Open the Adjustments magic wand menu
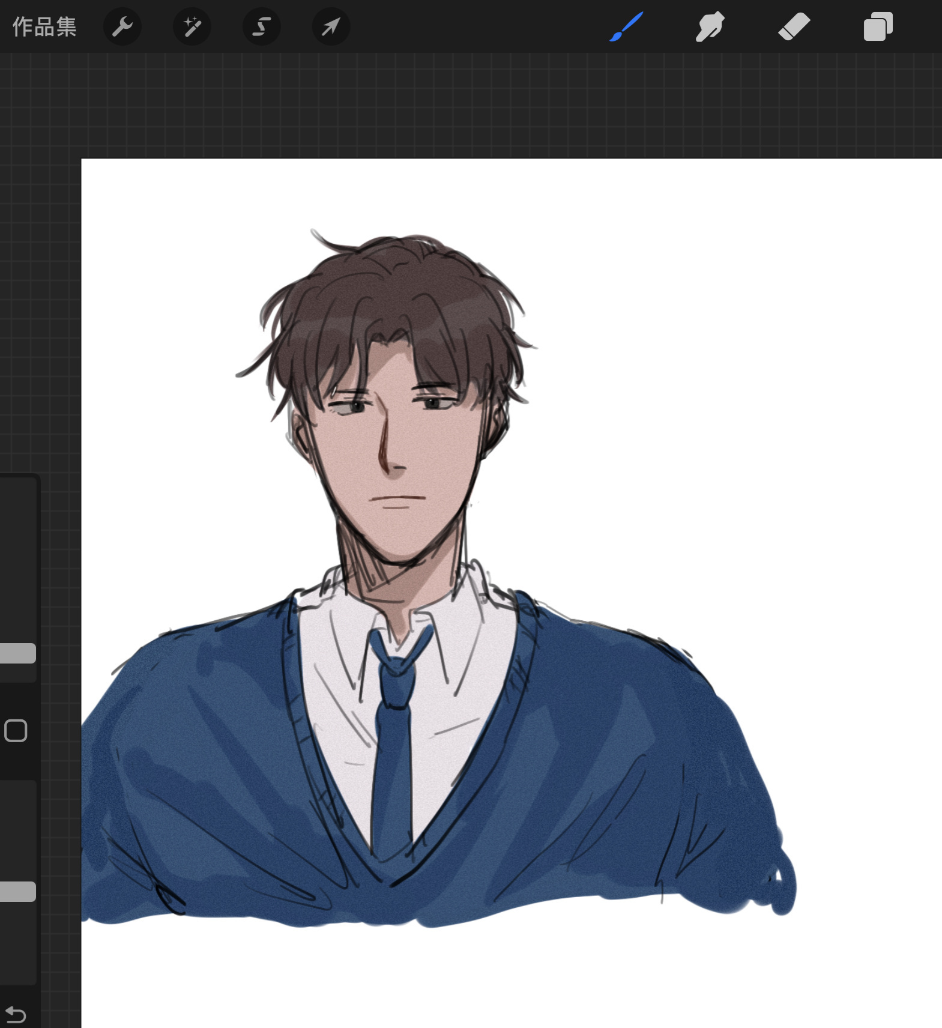942x1028 pixels. (x=192, y=27)
